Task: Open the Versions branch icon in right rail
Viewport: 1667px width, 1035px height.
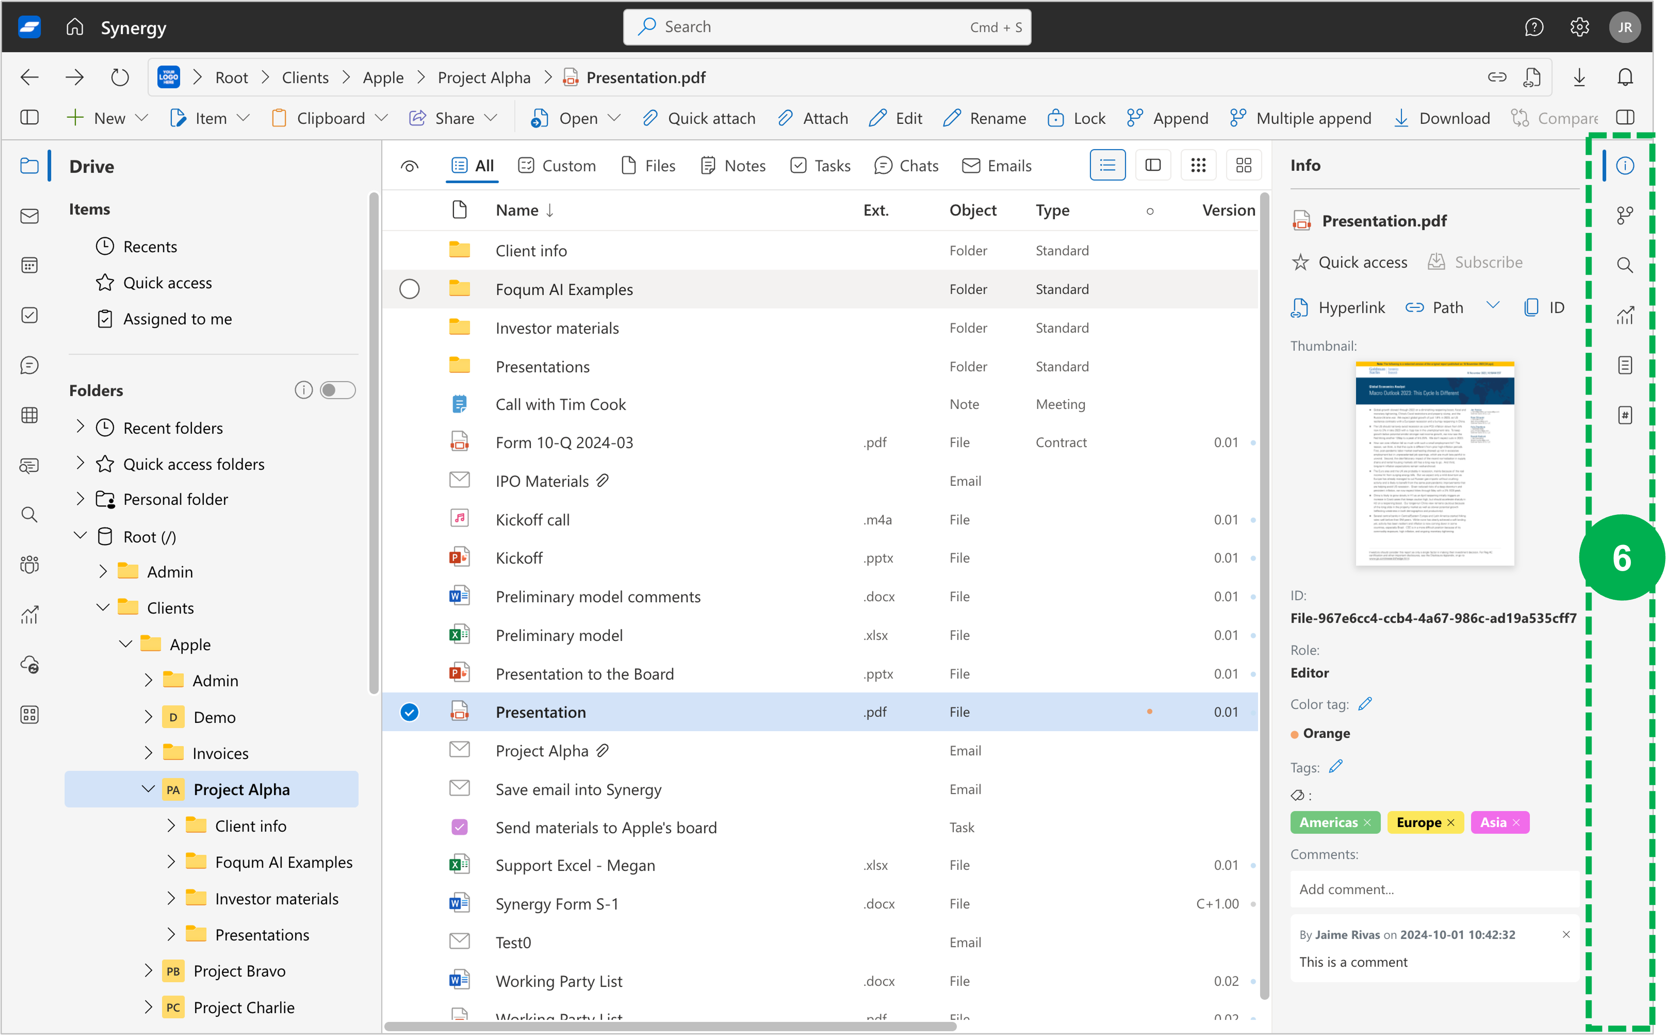Action: pos(1625,216)
